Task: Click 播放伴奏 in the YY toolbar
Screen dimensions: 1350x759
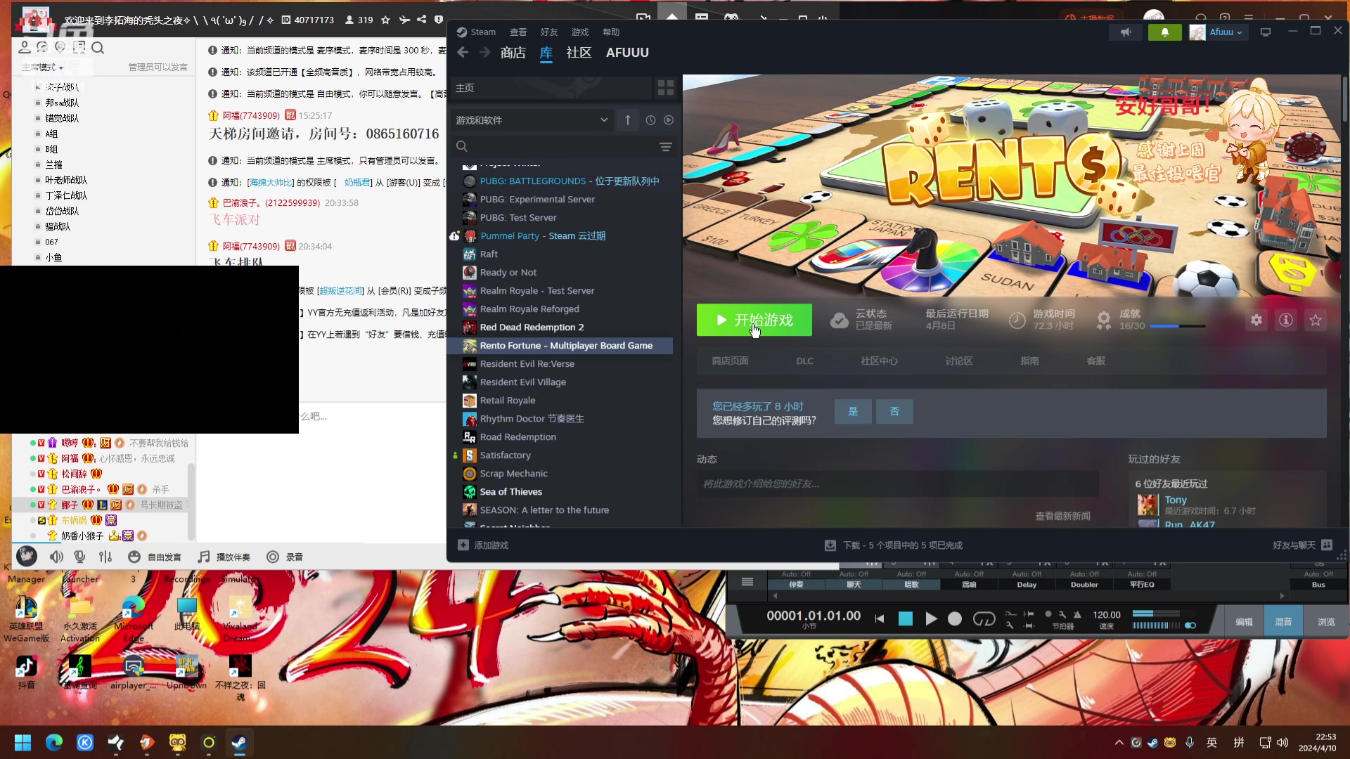Action: click(x=224, y=557)
